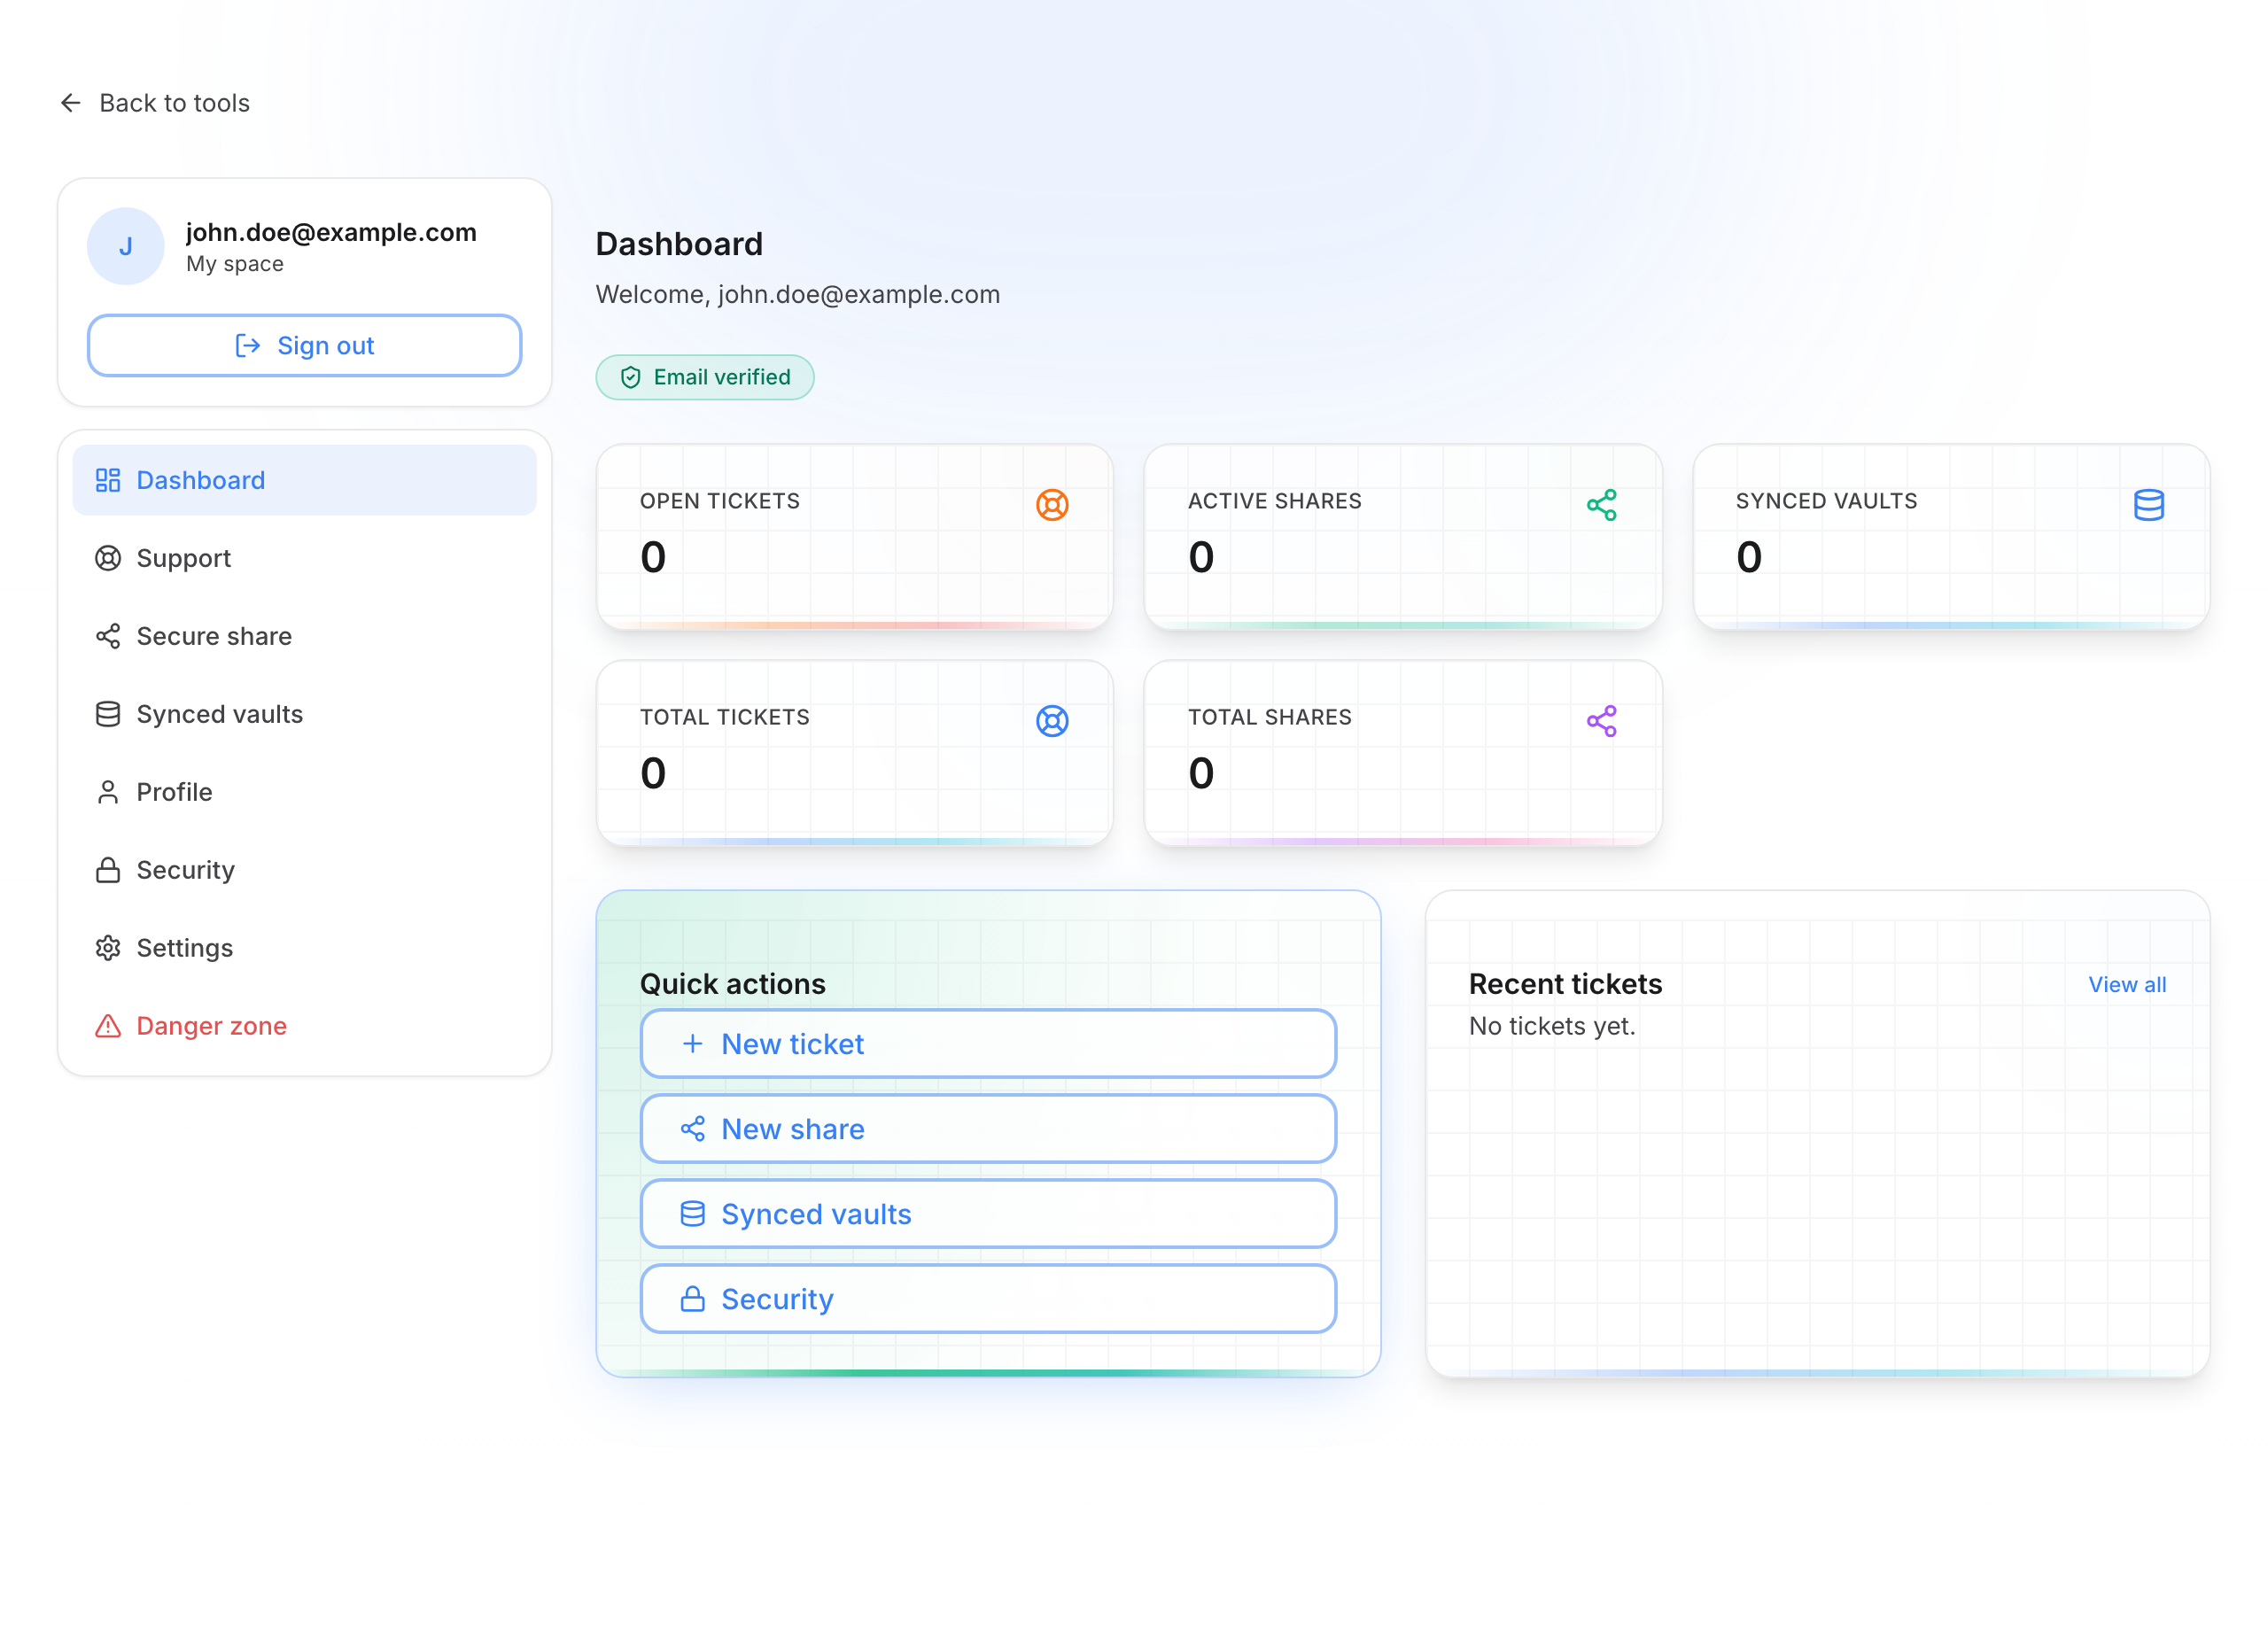
Task: Click the Settings gear icon in sidebar
Action: coord(108,948)
